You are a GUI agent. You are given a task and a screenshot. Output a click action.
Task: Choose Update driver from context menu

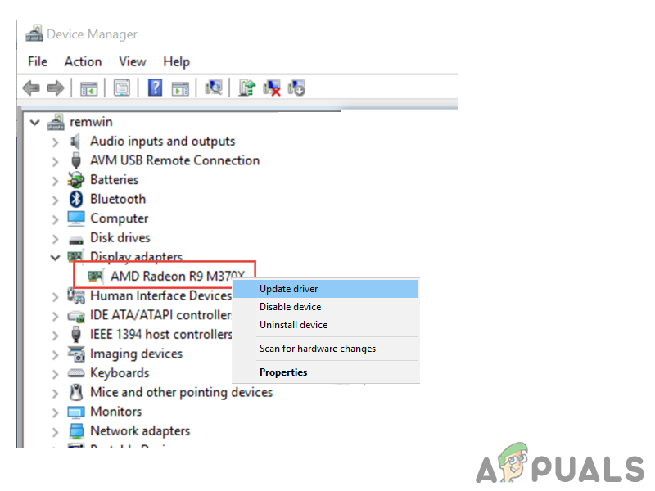click(x=326, y=289)
